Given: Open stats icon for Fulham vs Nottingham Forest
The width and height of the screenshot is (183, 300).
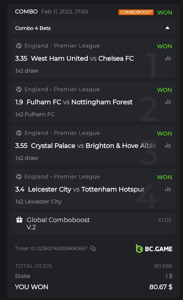Looking at the screenshot, I should [168, 102].
